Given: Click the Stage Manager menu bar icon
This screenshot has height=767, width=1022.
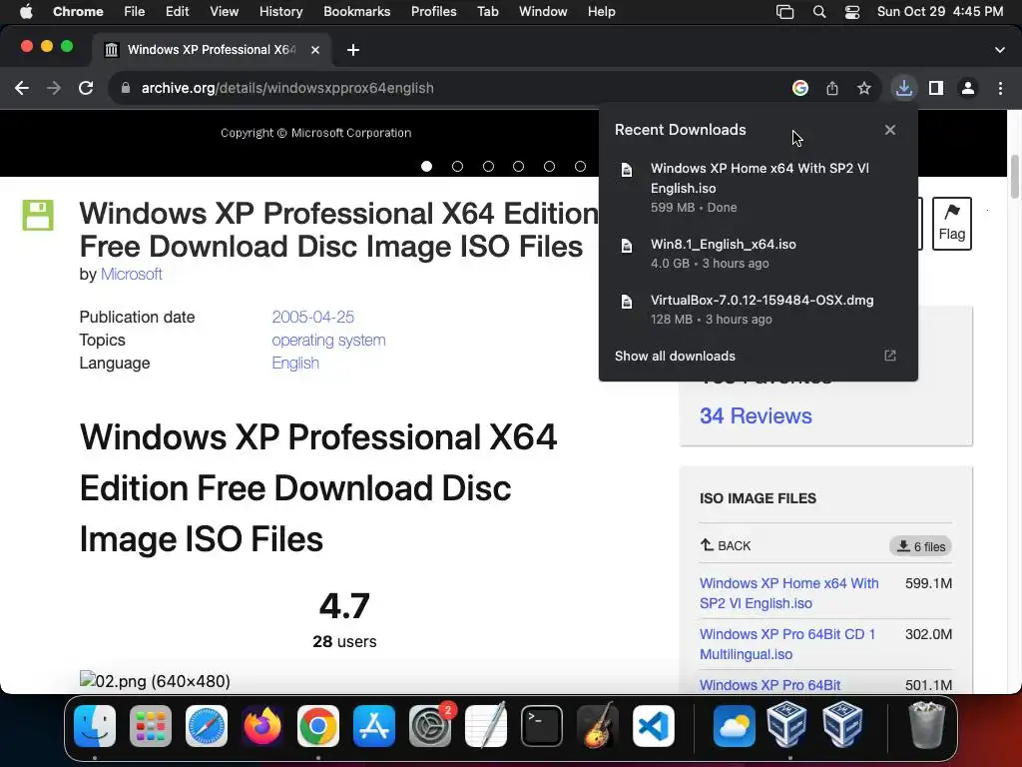Looking at the screenshot, I should 784,12.
